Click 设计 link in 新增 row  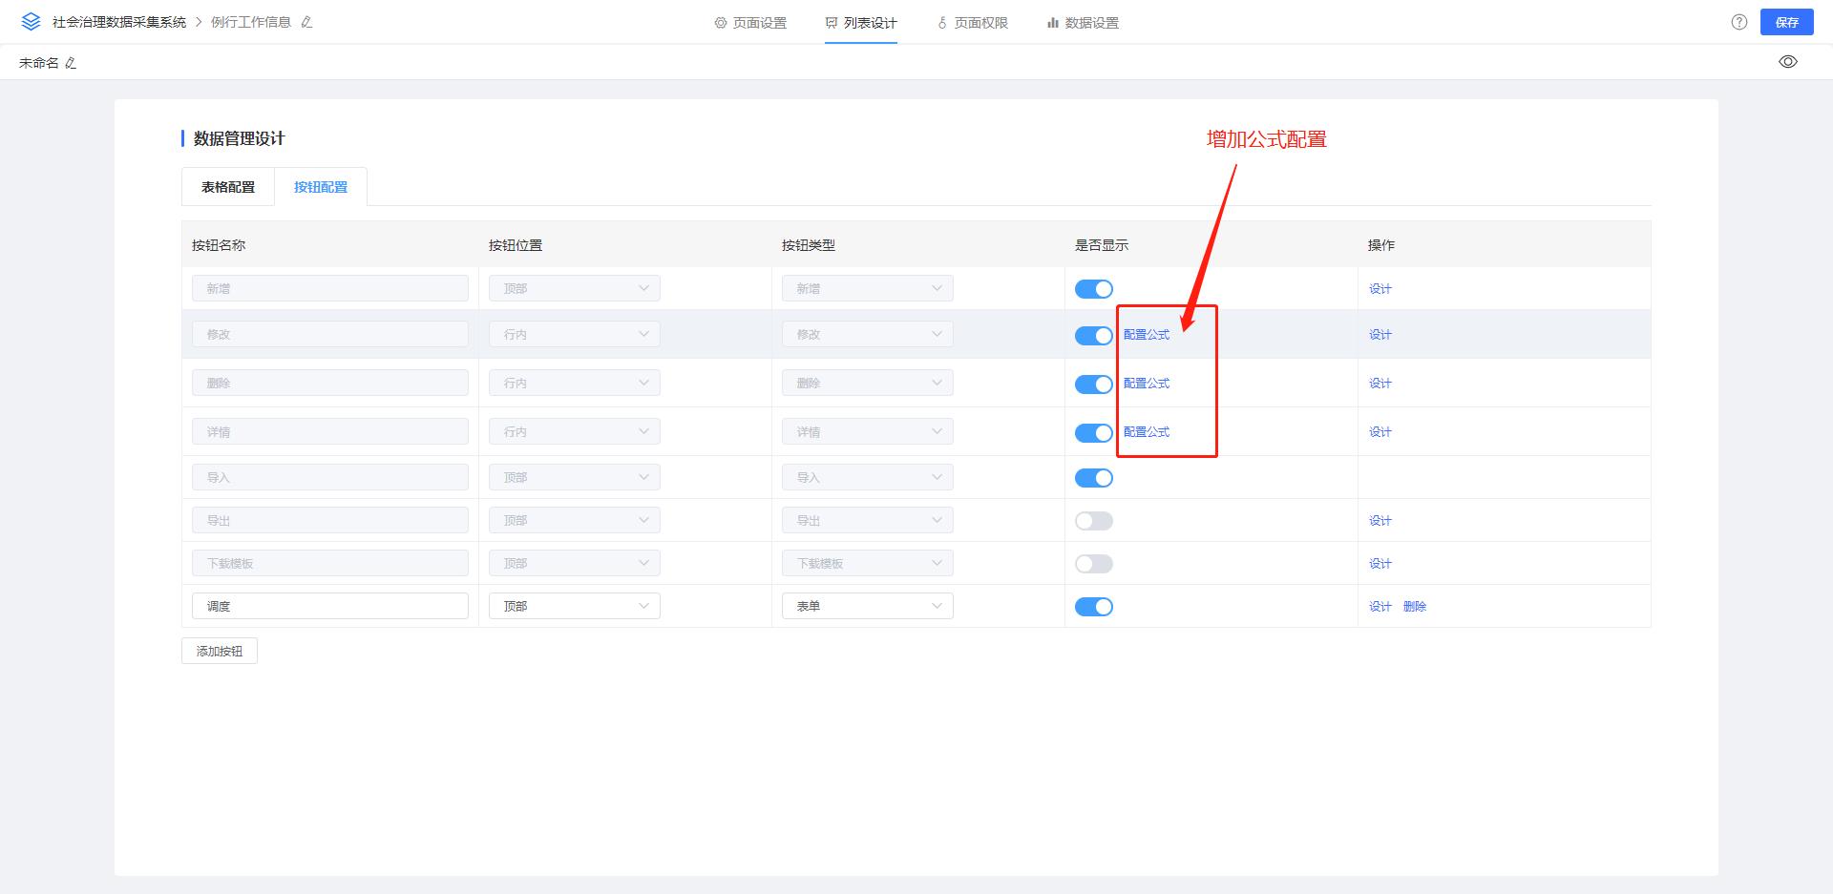pos(1380,289)
